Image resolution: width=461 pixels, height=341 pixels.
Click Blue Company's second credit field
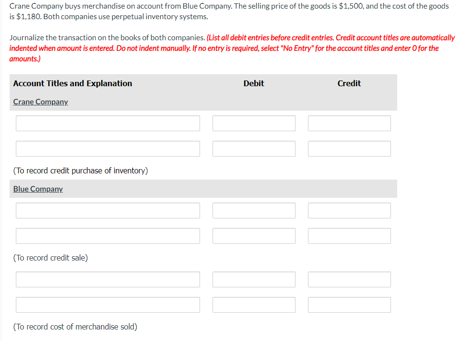[x=349, y=236]
